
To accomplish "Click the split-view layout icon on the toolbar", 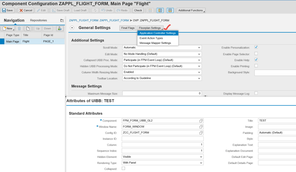I will point(160,10).
